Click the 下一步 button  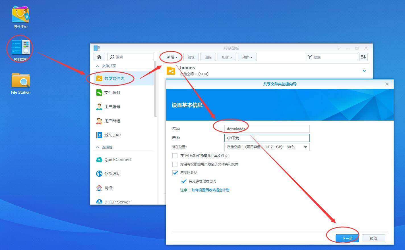pos(346,238)
